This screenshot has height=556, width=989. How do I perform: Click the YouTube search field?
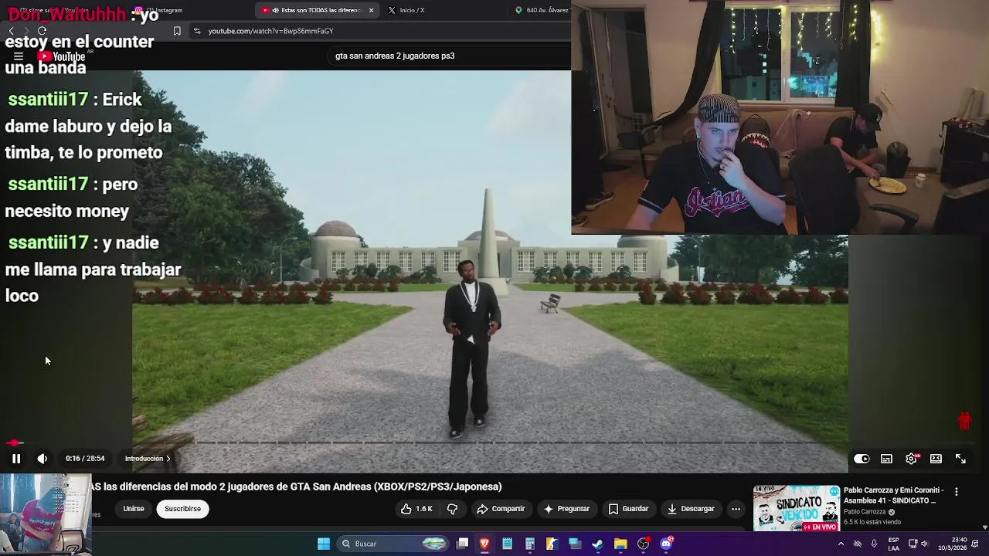click(448, 56)
